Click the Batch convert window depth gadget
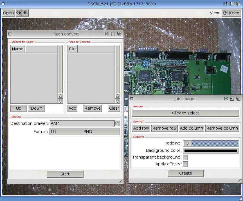243x201 pixels. (x=119, y=34)
